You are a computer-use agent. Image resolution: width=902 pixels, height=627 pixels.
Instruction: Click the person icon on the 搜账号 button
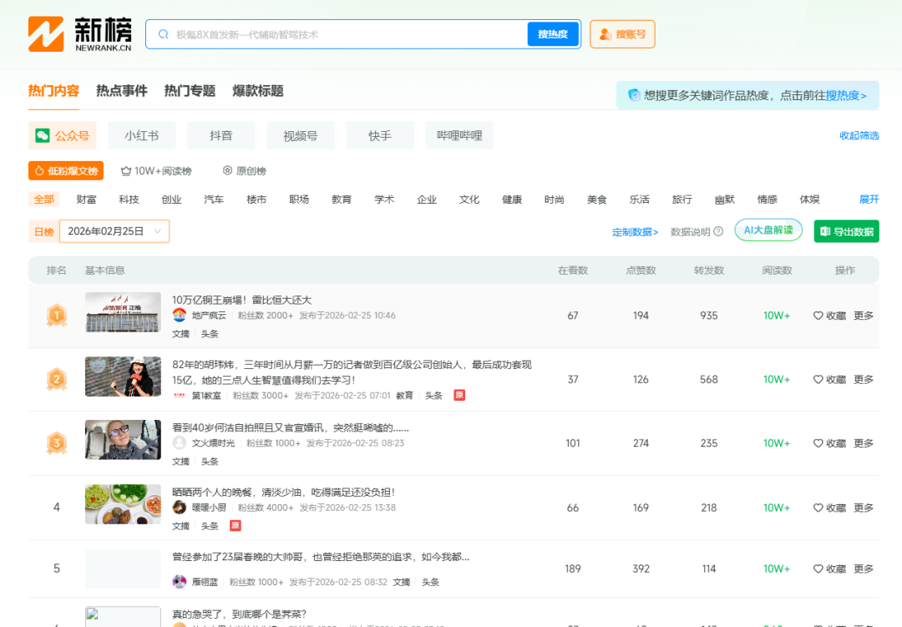click(x=604, y=34)
